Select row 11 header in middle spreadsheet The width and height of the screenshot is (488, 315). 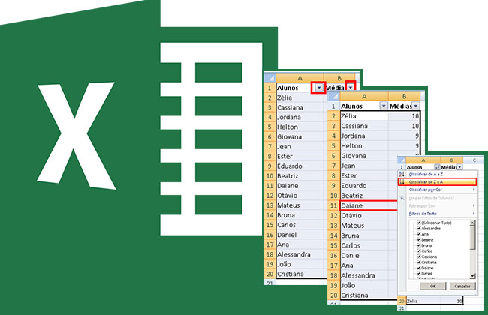coord(333,205)
